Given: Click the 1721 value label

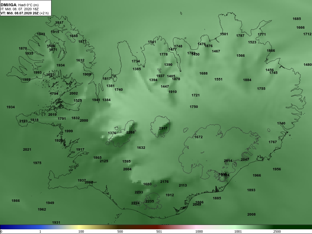Looking at the screenshot, I should (x=195, y=95).
